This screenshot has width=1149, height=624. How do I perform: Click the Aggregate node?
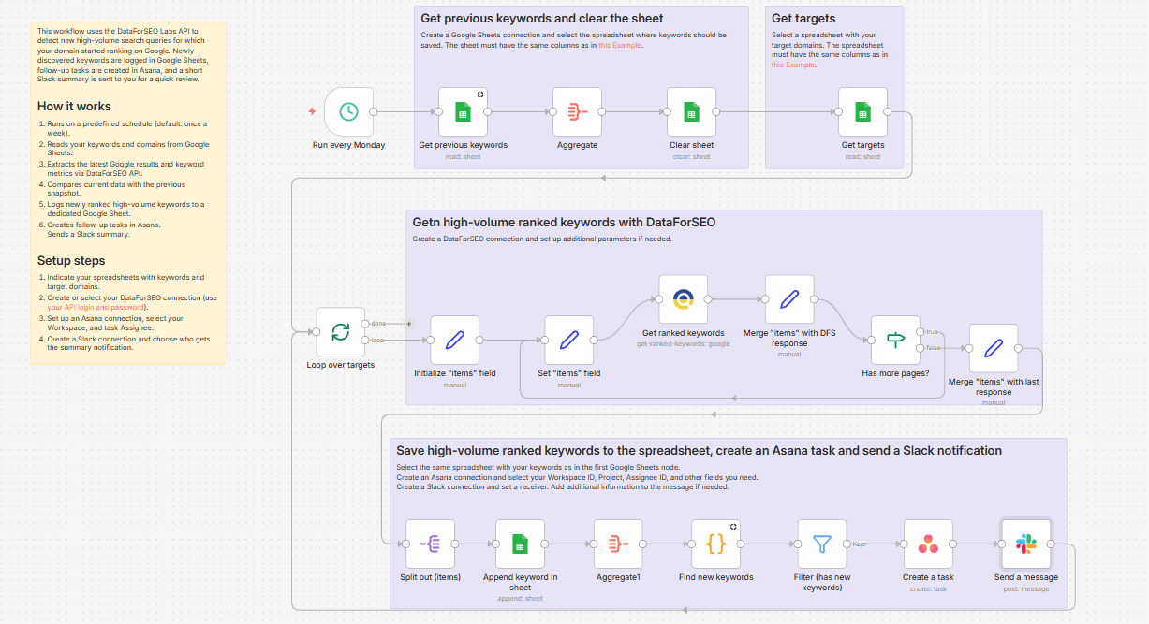coord(577,110)
